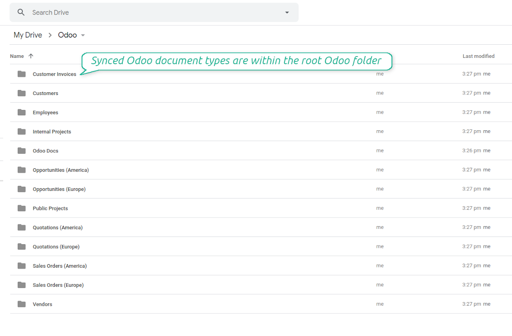Screen dimensions: 512x336
Task: Click the owner 'me' in Customers row
Action: pyautogui.click(x=380, y=93)
